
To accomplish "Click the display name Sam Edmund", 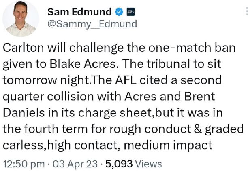I will pyautogui.click(x=79, y=11).
